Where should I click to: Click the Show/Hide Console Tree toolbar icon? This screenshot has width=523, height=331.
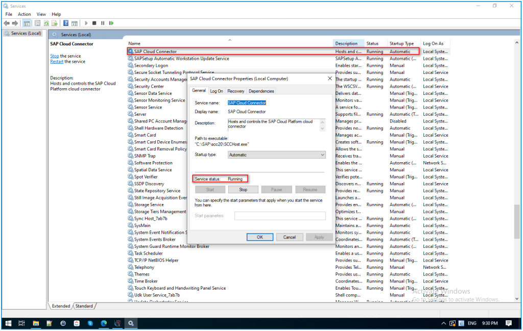[27, 23]
